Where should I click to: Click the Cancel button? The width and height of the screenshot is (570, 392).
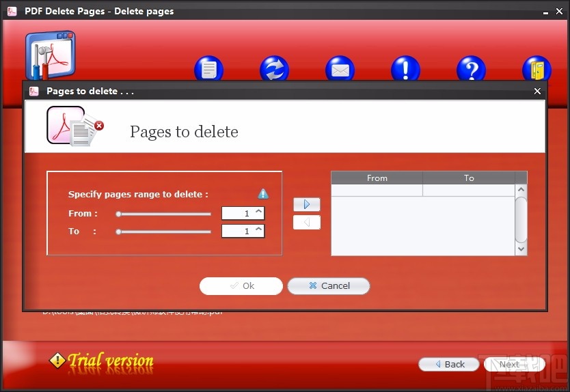click(x=329, y=286)
